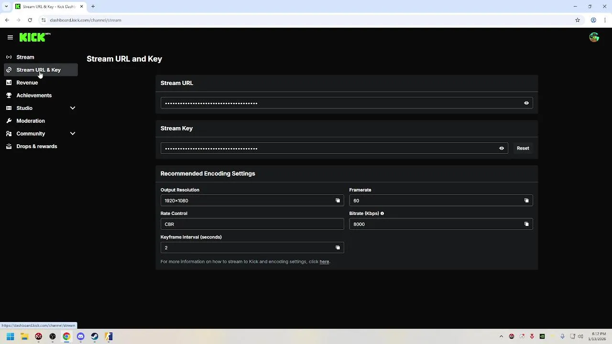Click the Achievements trophy icon
The height and width of the screenshot is (344, 612).
tap(9, 95)
